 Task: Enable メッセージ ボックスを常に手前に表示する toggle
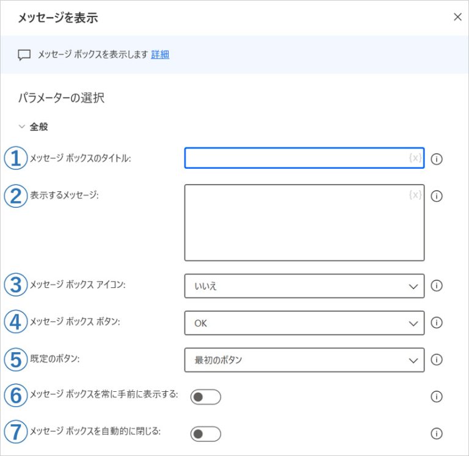(x=205, y=397)
